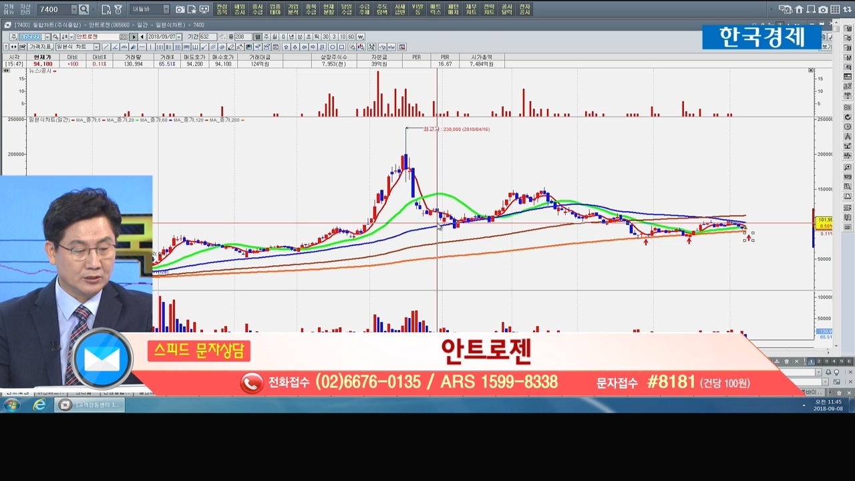This screenshot has width=855, height=481.
Task: Toggle the daily (일) period button
Action: tap(258, 37)
